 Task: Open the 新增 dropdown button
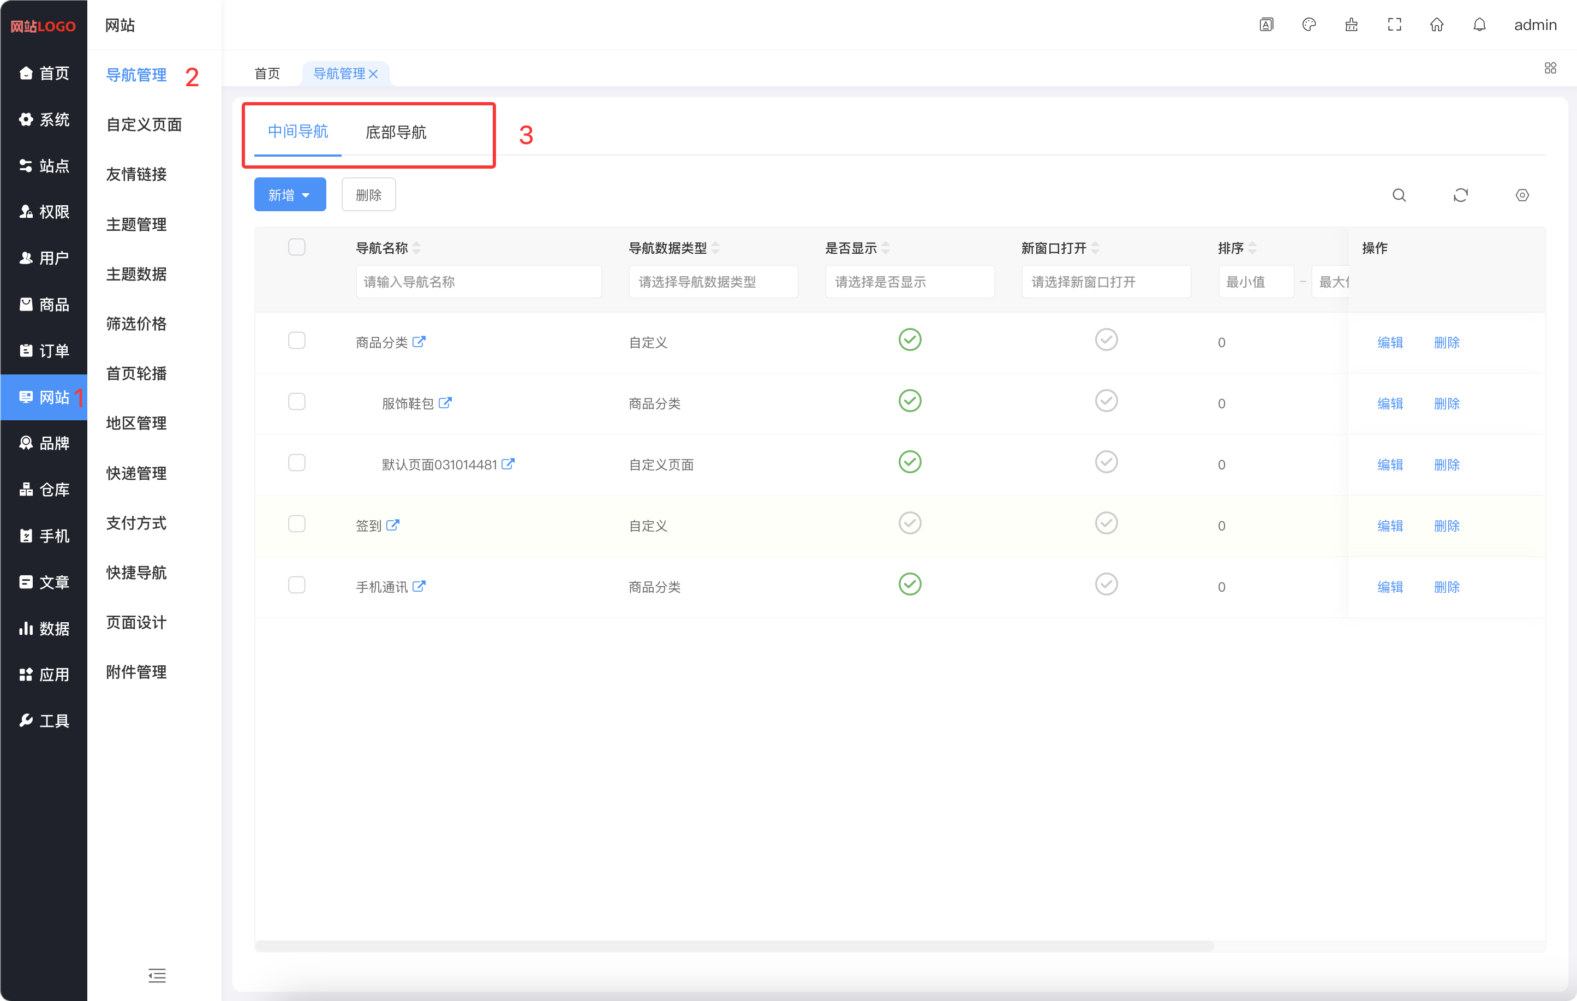[x=290, y=194]
